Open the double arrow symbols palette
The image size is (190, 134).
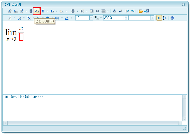coord(57,18)
